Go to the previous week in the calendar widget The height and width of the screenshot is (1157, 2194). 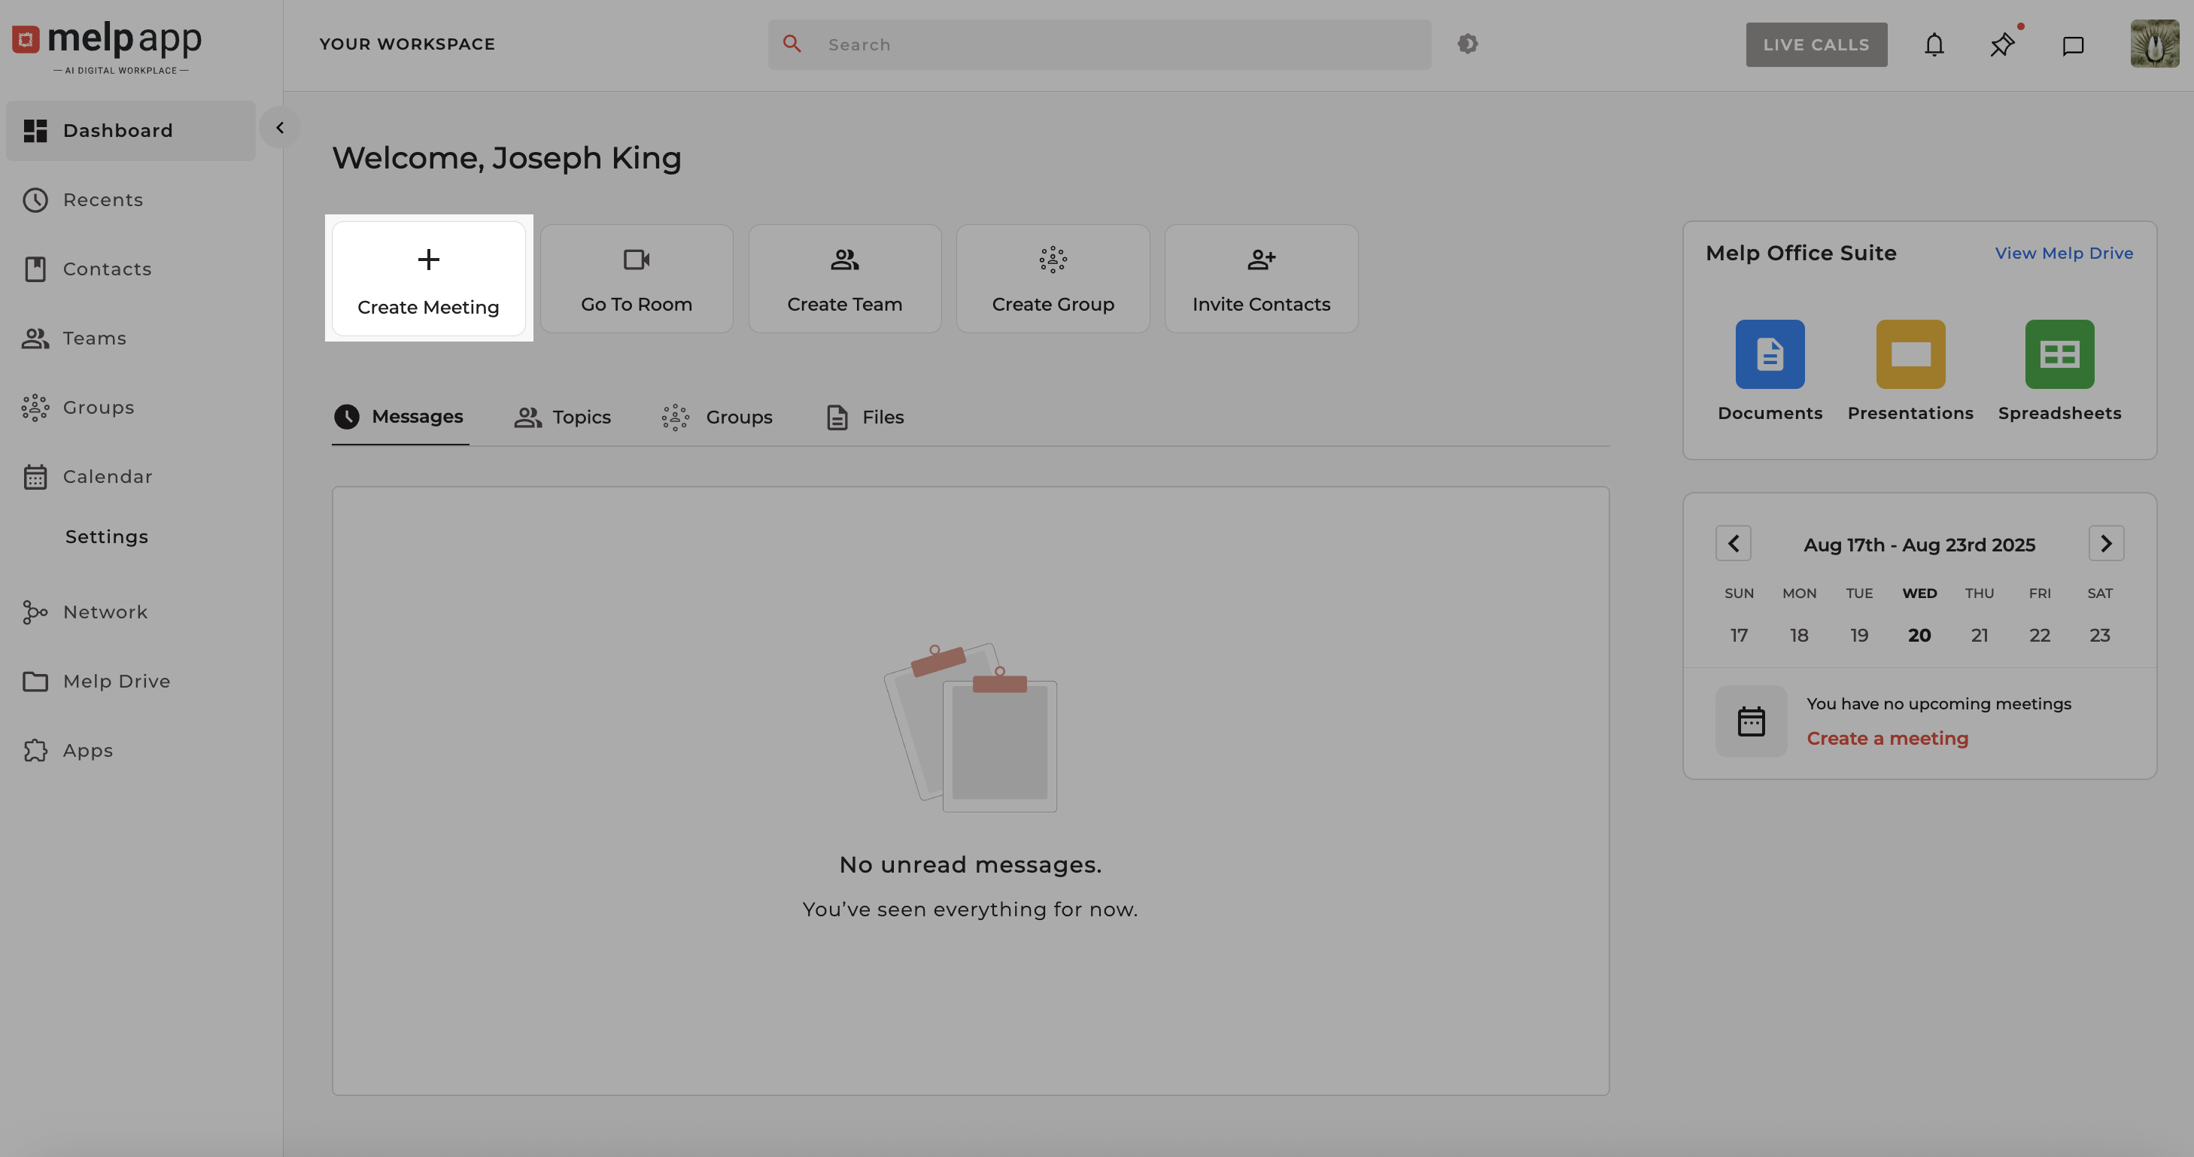click(1734, 543)
